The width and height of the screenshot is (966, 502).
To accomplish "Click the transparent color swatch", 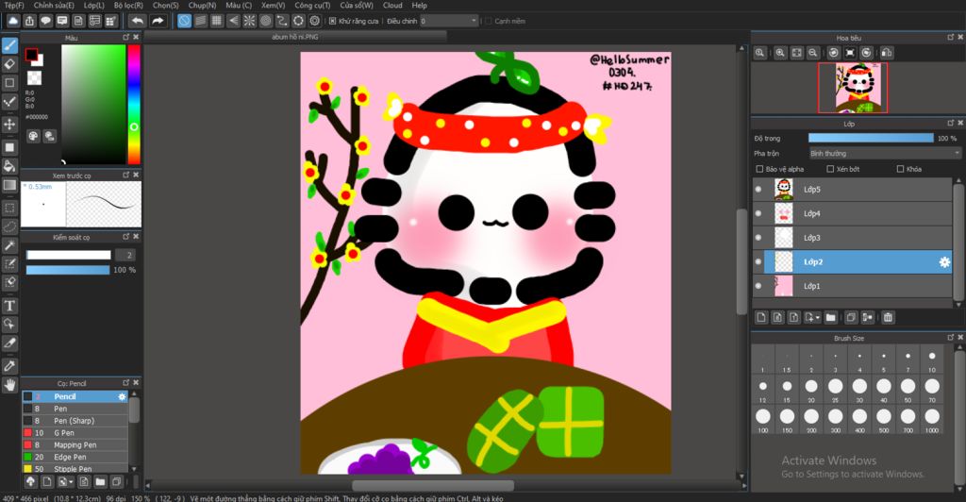I will point(35,78).
